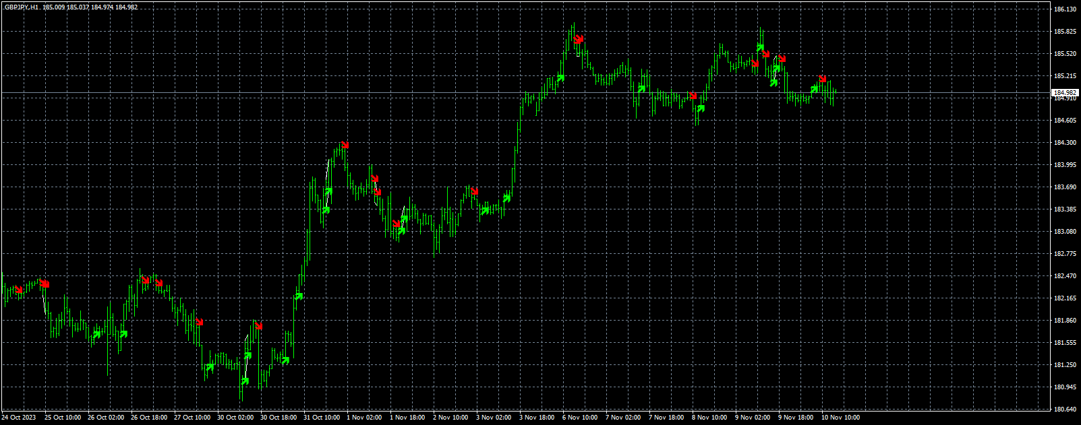Click time axis label 7 Nov 18:00
The image size is (1081, 425).
[x=666, y=418]
